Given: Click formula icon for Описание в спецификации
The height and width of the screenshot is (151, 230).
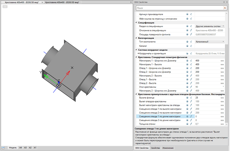Looking at the screenshot, I should coord(191,30).
